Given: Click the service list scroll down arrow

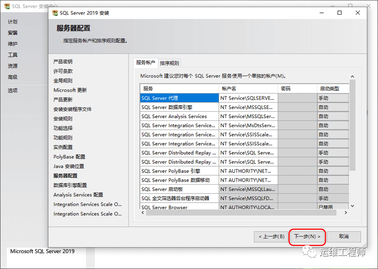Looking at the screenshot, I should [x=352, y=206].
